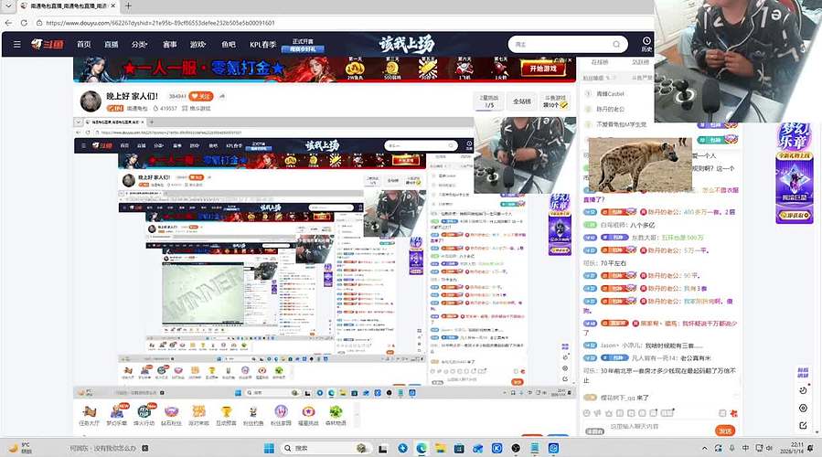
Task: Open File Explorer from the taskbar
Action: (440, 448)
